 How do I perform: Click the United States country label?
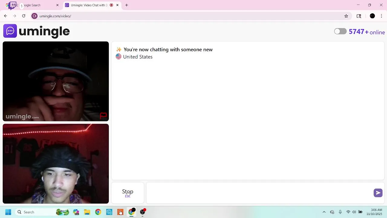pos(138,57)
